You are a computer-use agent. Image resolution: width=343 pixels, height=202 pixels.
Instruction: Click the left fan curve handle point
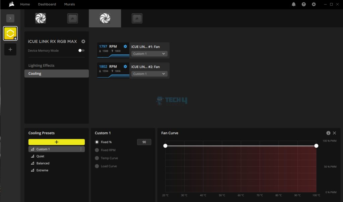coord(165,146)
